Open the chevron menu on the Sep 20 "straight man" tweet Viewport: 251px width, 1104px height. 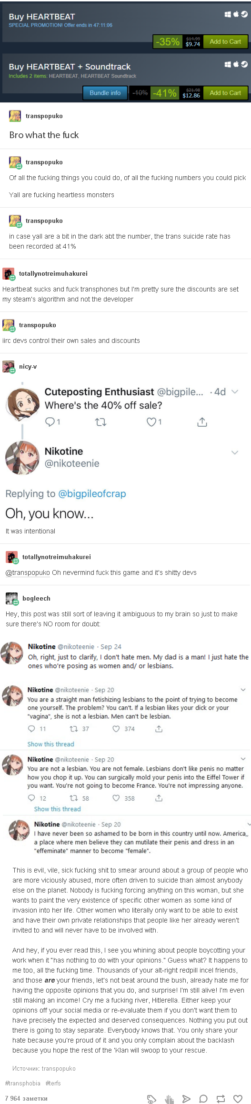point(243,689)
